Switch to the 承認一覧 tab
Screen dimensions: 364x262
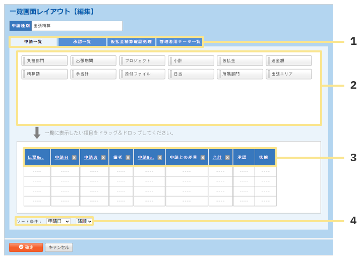[82, 42]
